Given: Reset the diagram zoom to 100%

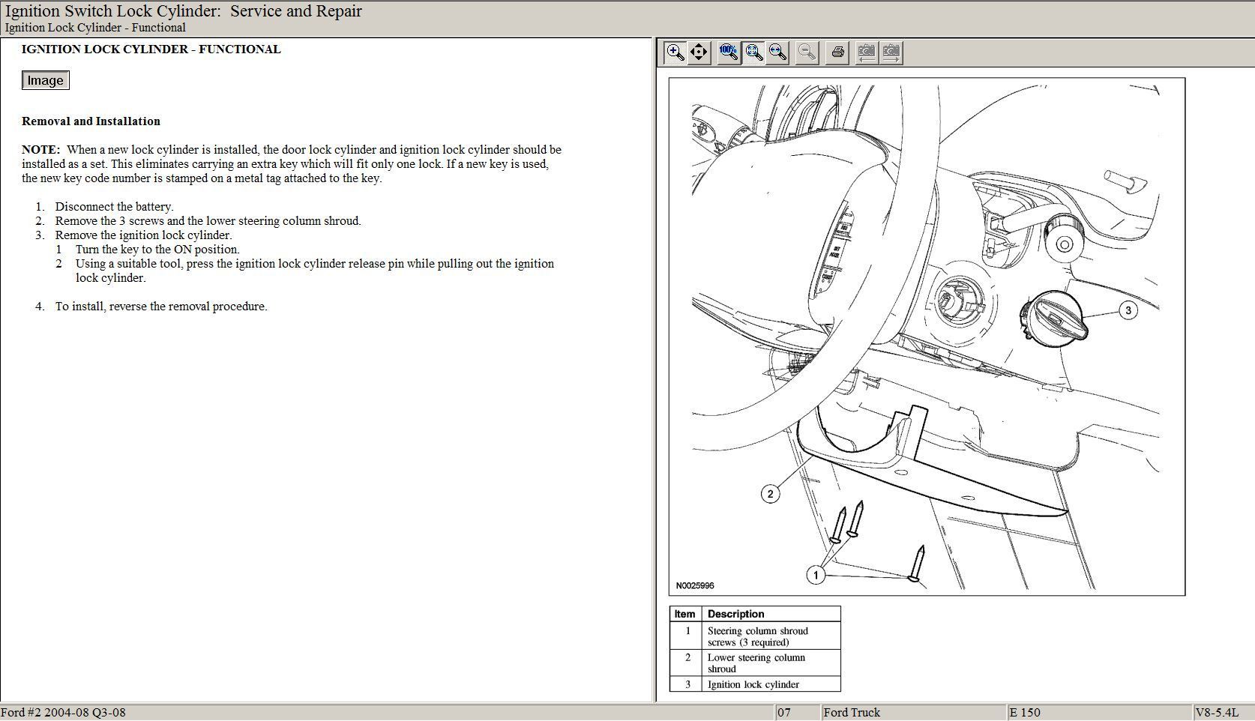Looking at the screenshot, I should (x=728, y=52).
